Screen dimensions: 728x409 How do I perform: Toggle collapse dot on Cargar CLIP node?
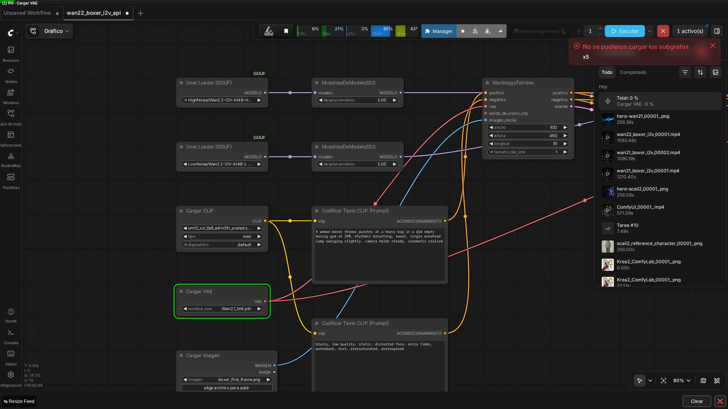click(x=181, y=211)
